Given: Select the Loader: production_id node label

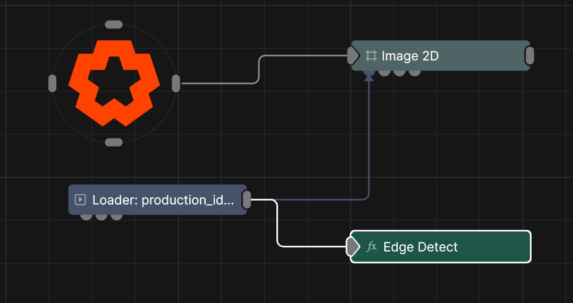Looking at the screenshot, I should click(163, 200).
